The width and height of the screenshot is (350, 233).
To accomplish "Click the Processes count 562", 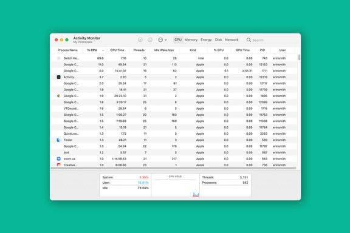I will click(x=245, y=183).
